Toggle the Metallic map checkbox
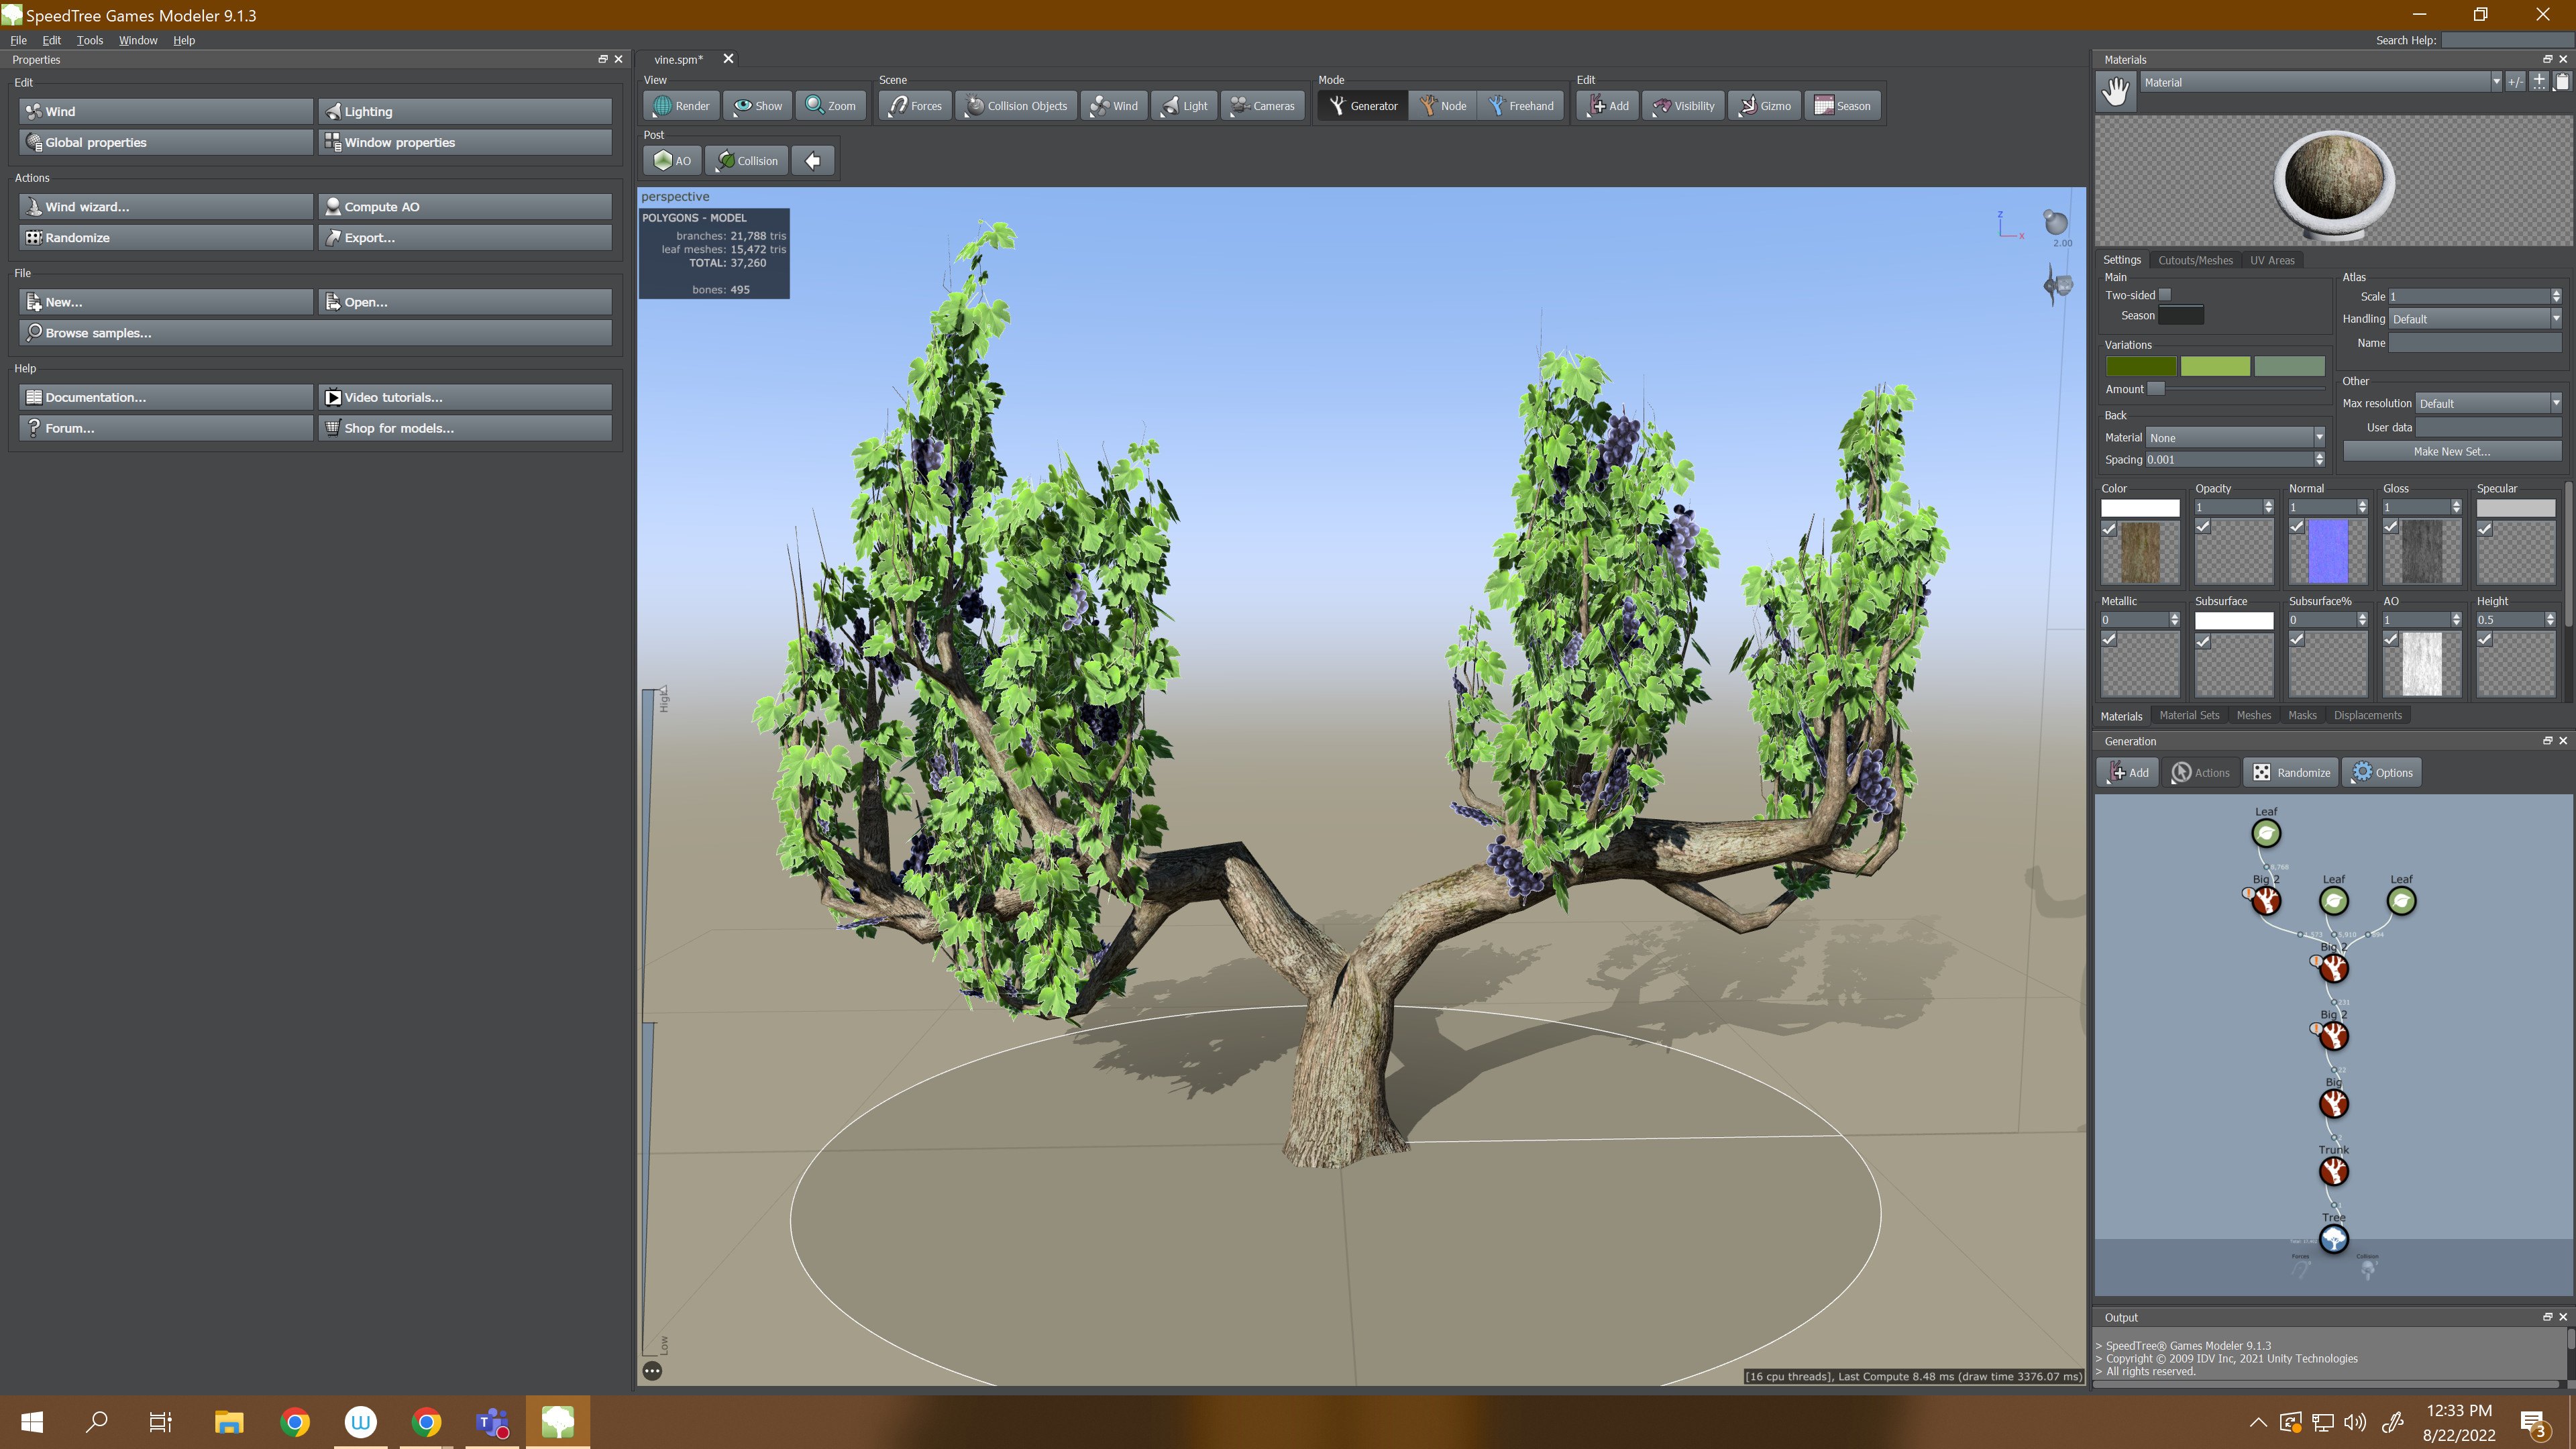 point(2109,640)
